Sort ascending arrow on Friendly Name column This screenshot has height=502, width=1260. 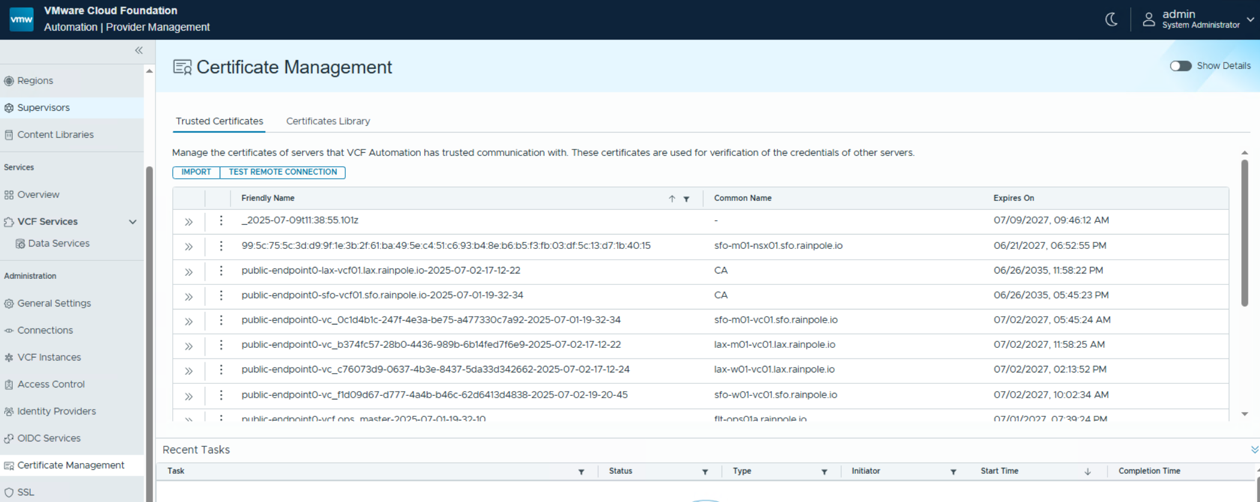672,199
